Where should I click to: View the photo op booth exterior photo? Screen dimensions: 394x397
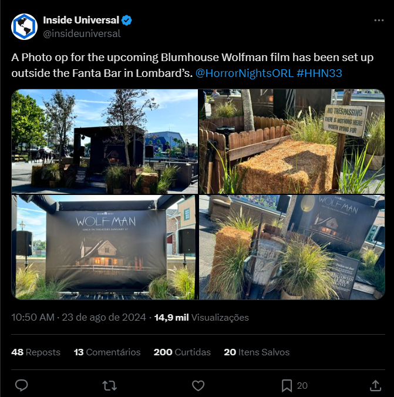point(105,142)
